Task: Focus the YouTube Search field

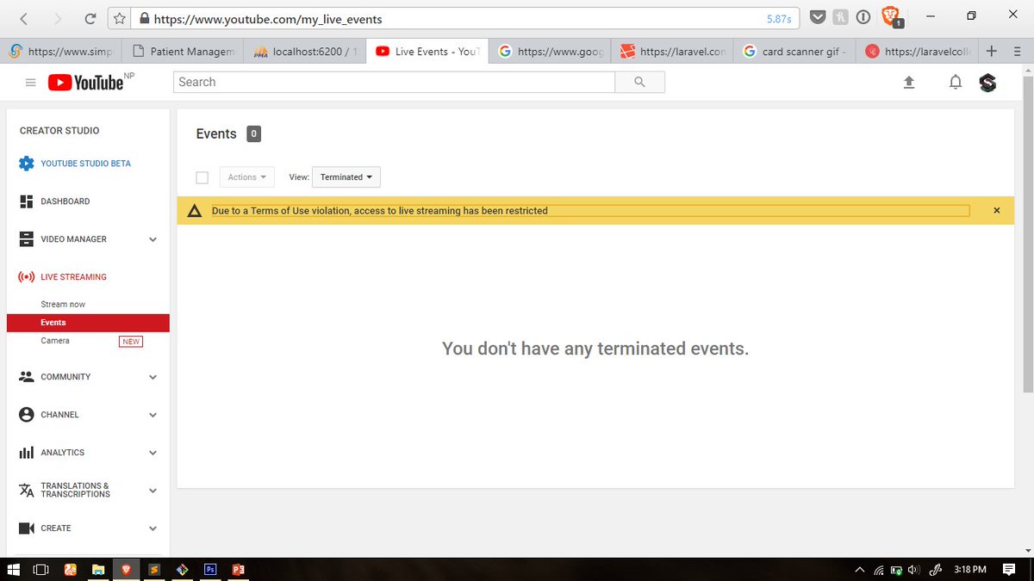Action: pos(394,82)
